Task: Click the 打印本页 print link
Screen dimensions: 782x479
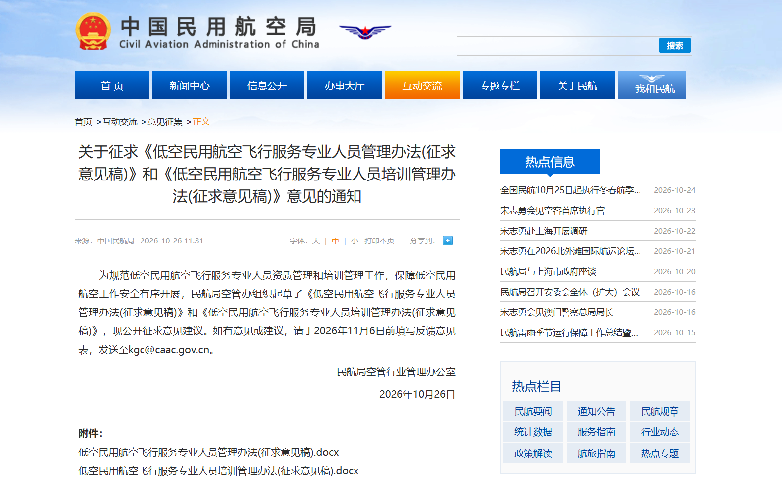Action: [x=379, y=241]
